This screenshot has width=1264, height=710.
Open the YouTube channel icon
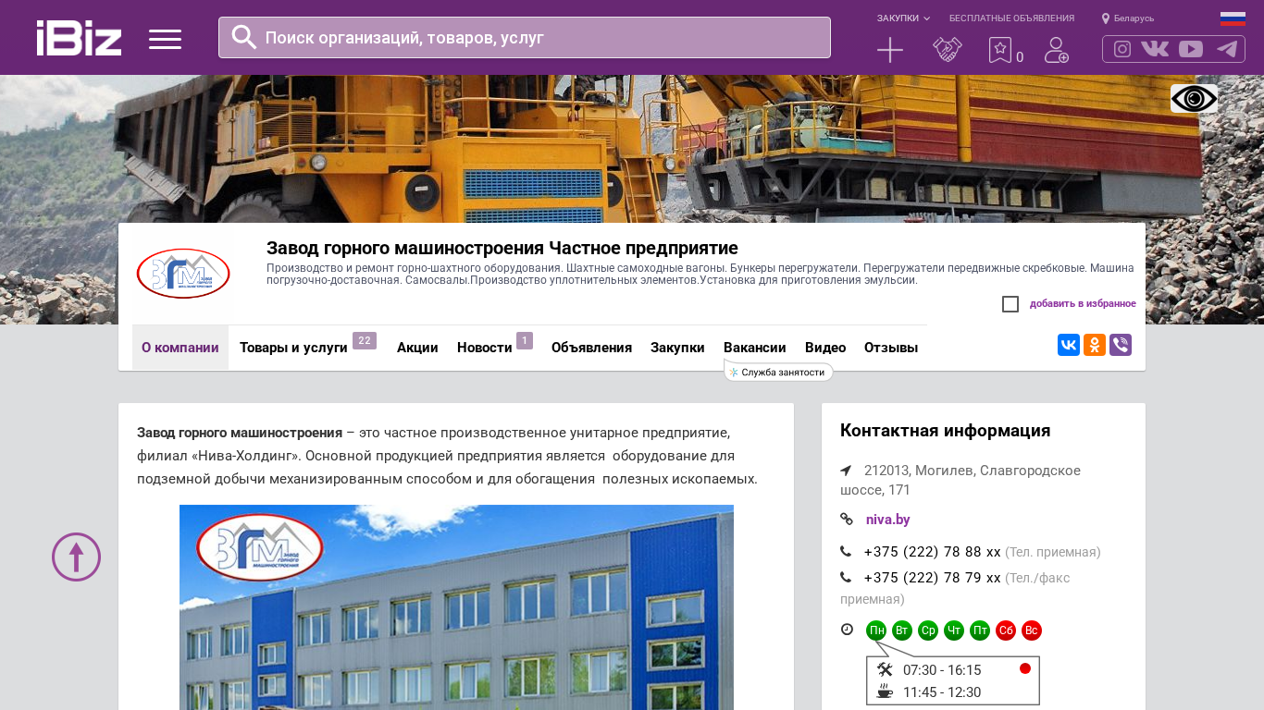[1191, 49]
